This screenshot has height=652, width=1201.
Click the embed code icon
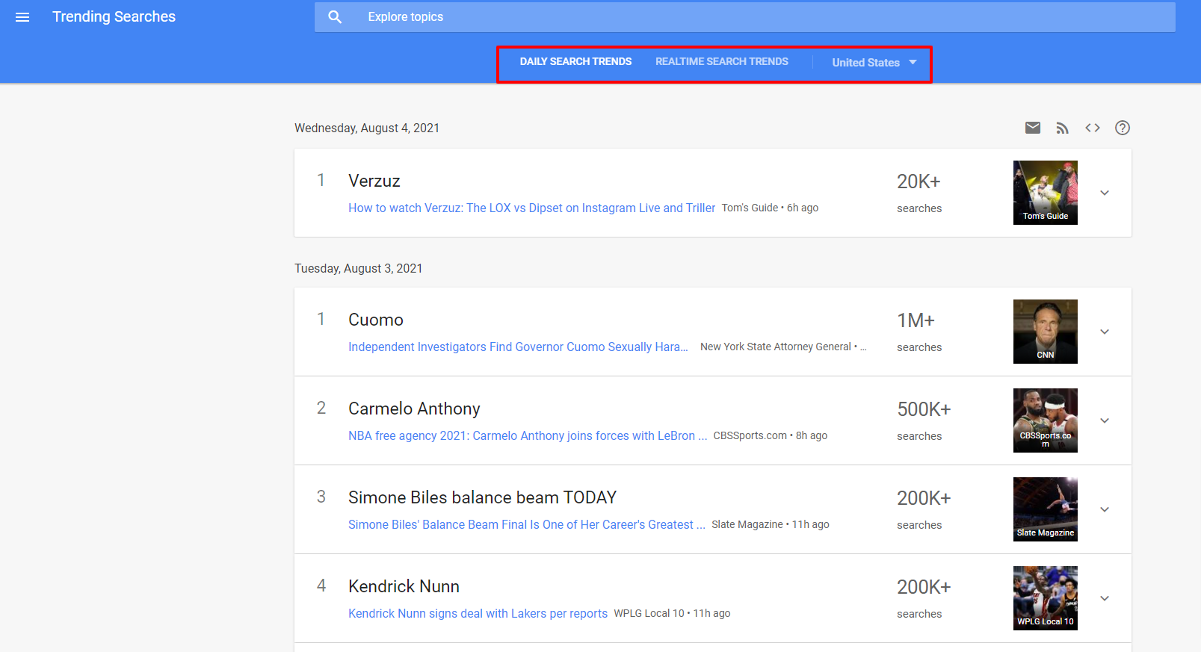(x=1093, y=128)
